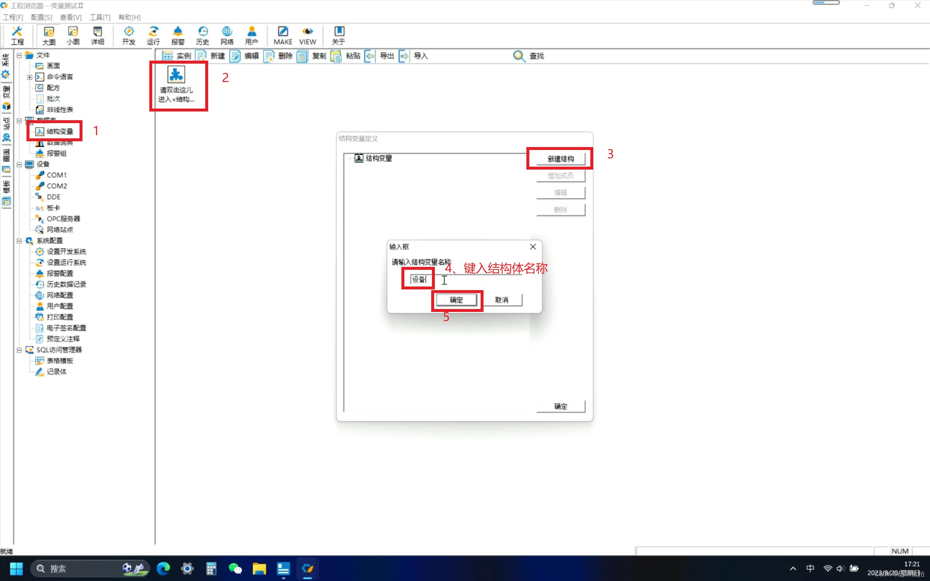Click the 导出 export toolbar icon
Image resolution: width=930 pixels, height=581 pixels.
[371, 56]
